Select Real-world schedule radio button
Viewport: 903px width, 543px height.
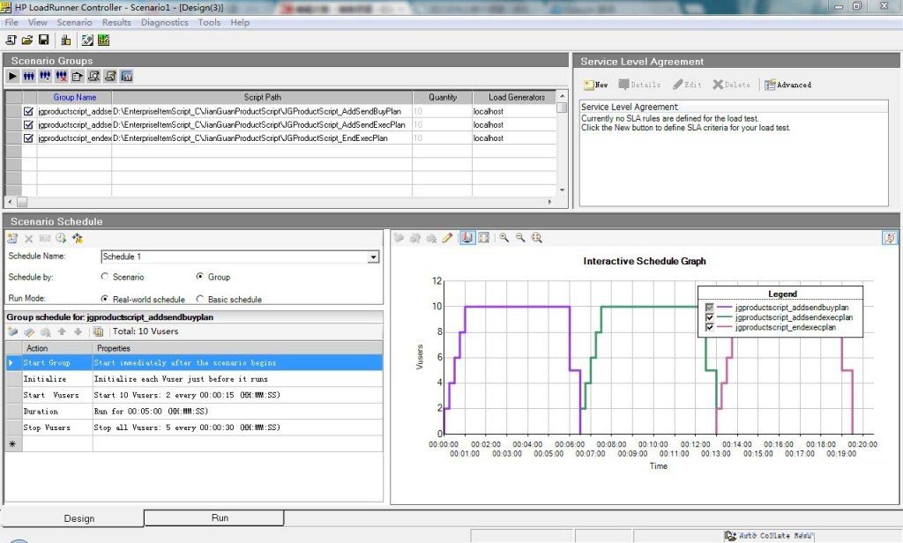(x=105, y=299)
